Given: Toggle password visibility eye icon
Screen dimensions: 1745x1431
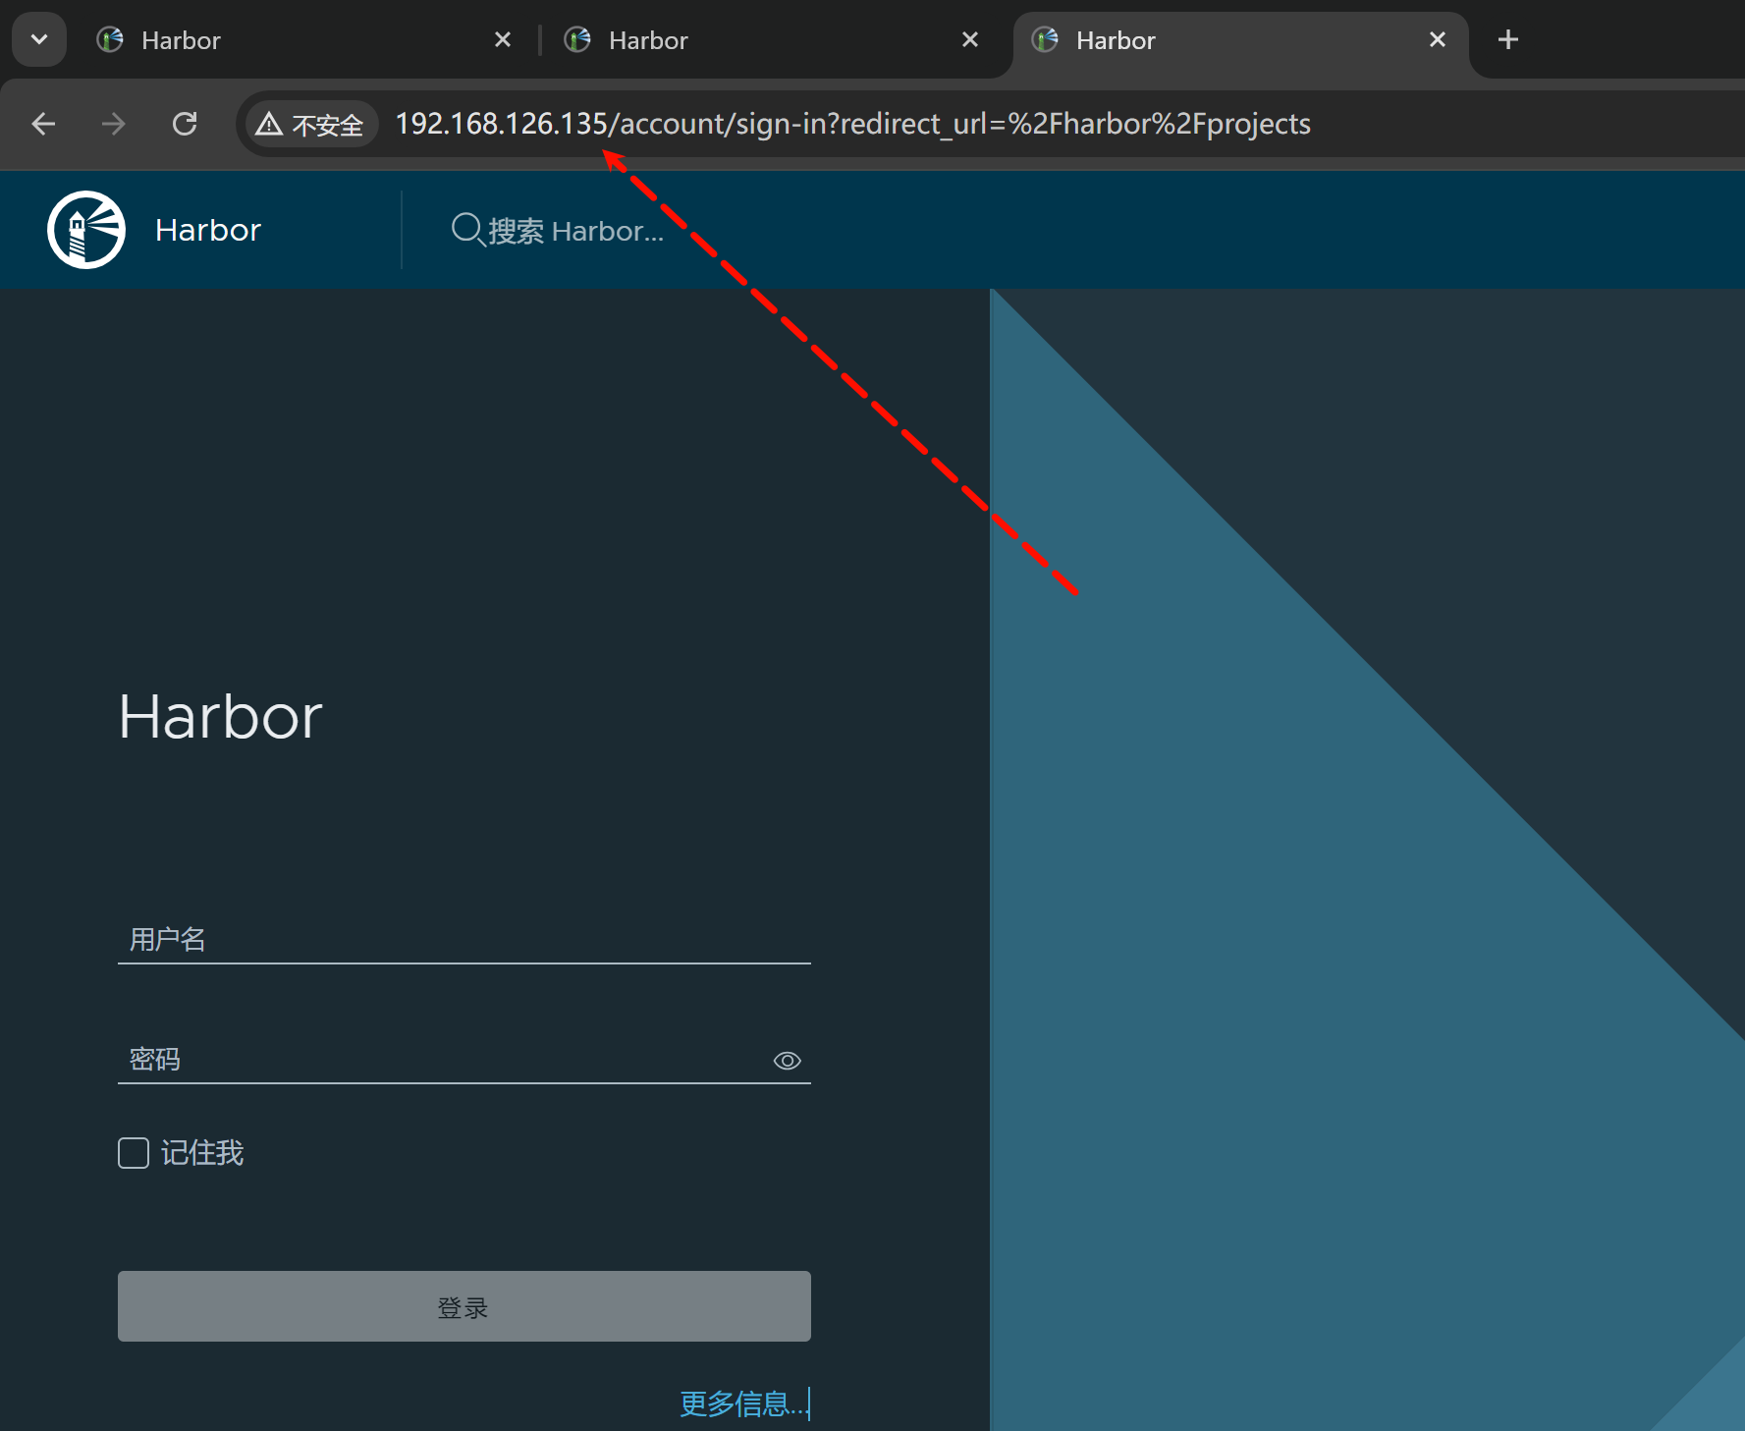Looking at the screenshot, I should click(787, 1061).
